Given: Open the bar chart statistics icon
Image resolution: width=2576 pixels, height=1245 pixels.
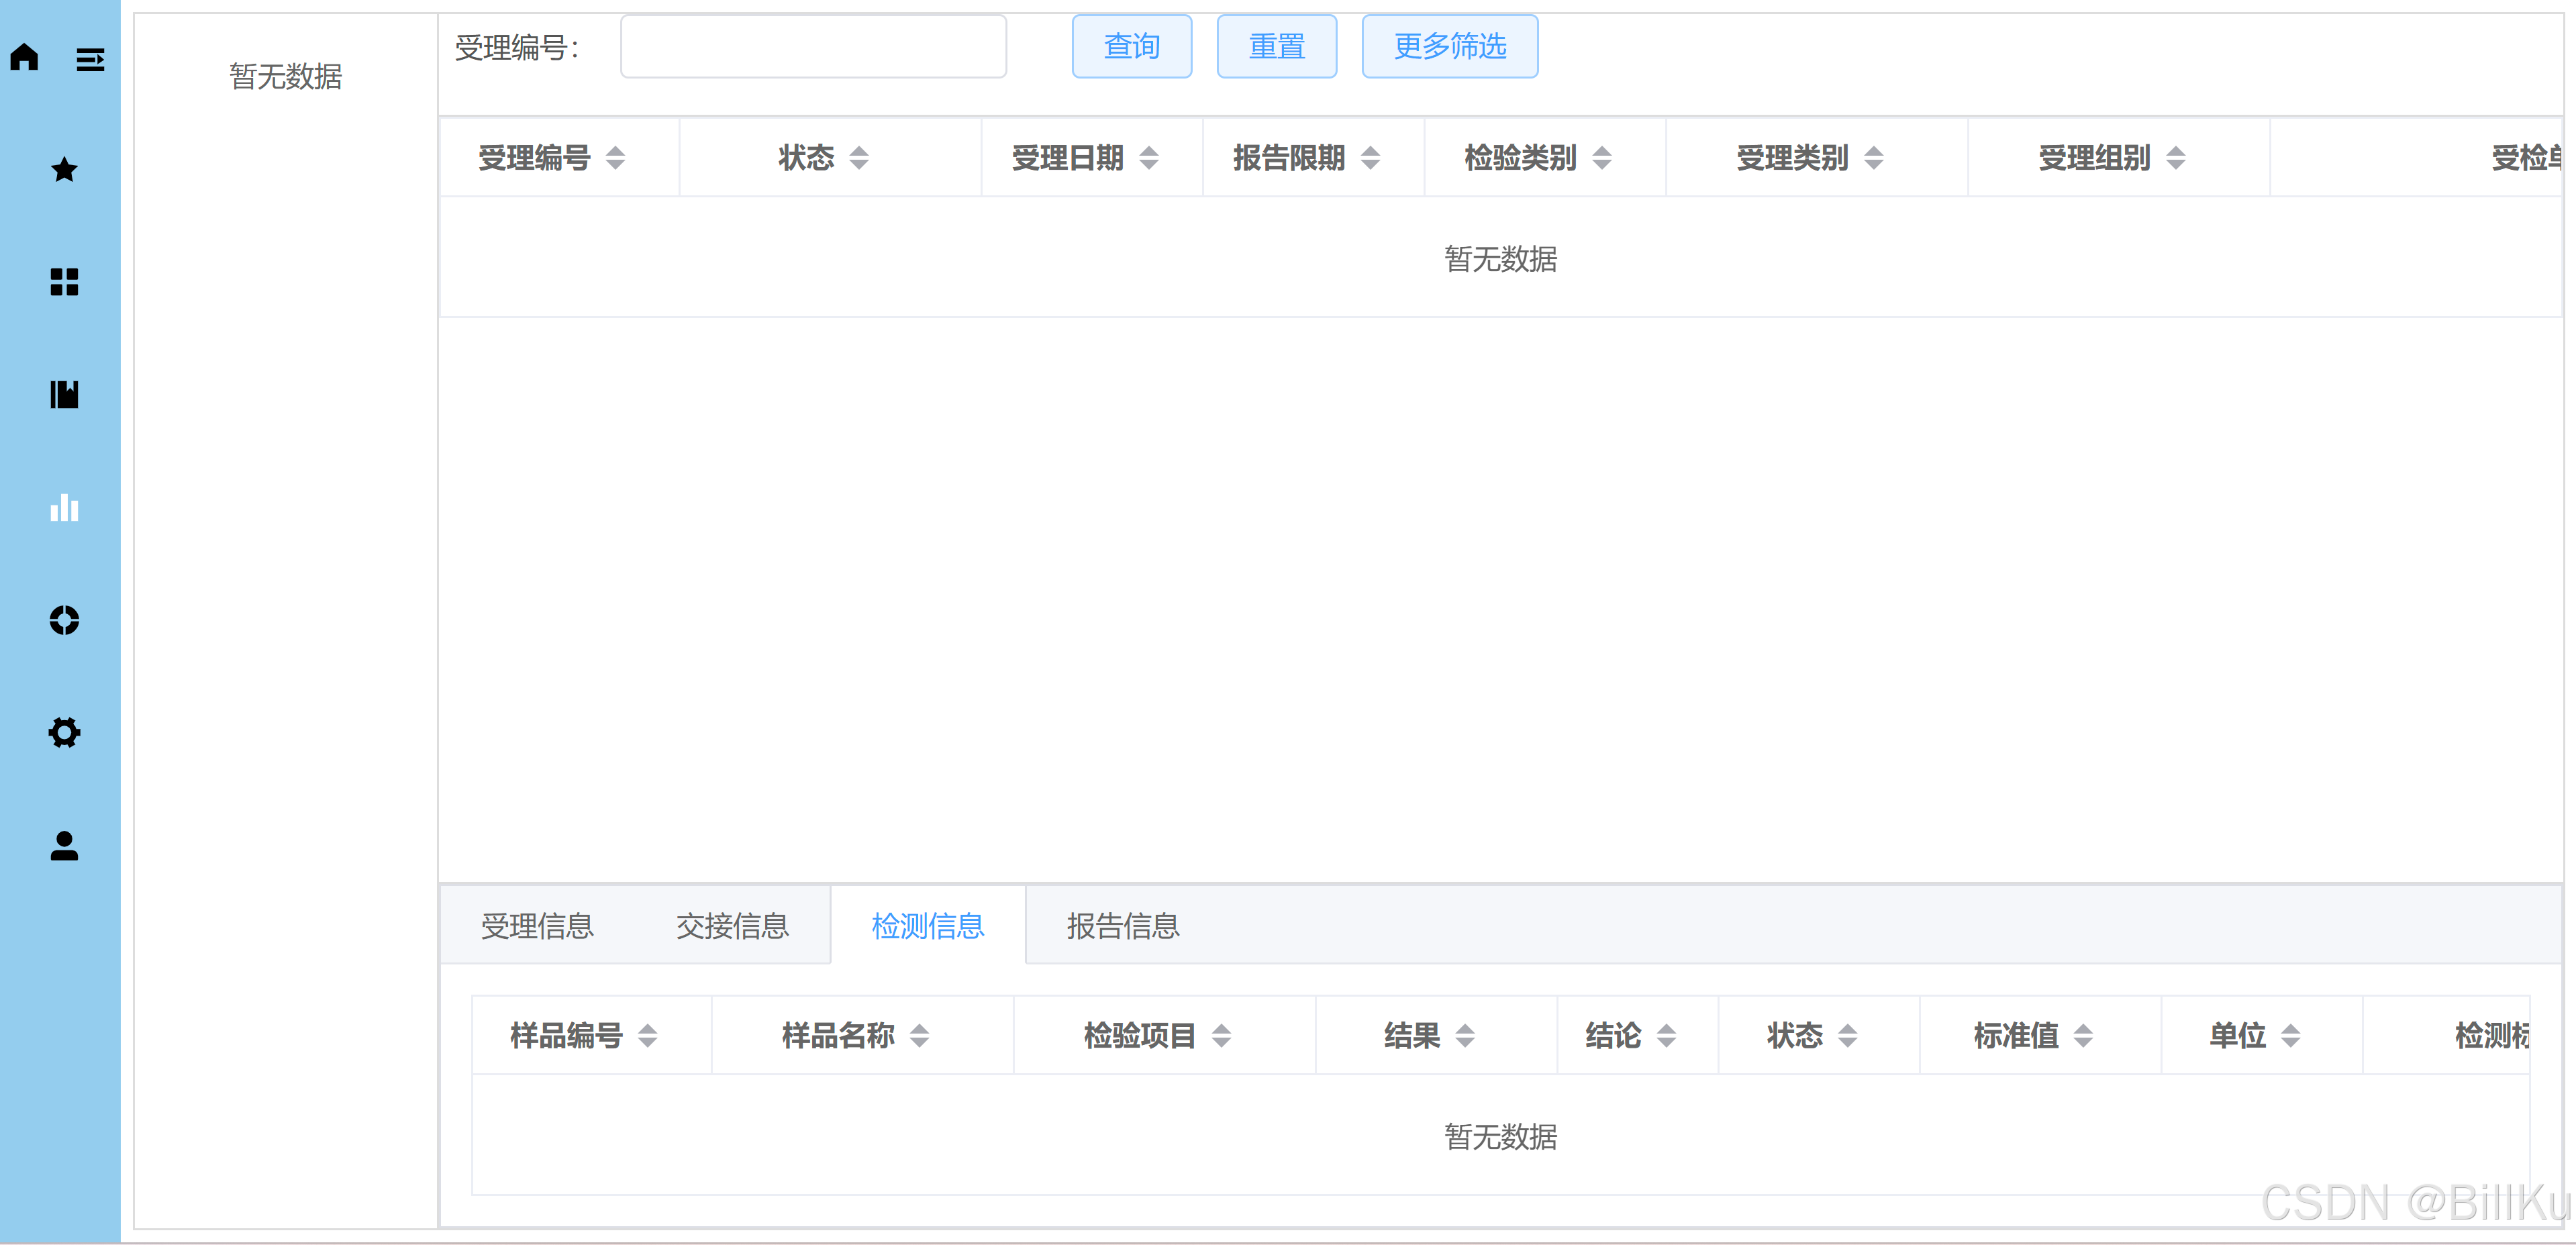Looking at the screenshot, I should [64, 508].
